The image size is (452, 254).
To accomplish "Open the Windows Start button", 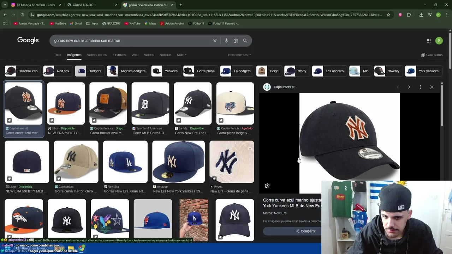I will [x=7, y=248].
